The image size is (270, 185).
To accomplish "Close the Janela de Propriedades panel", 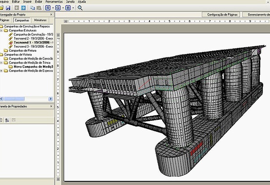I will point(51,106).
